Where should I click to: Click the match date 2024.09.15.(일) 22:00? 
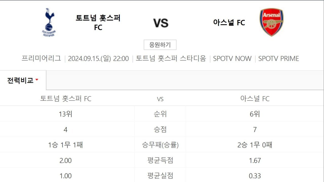[x=98, y=59]
